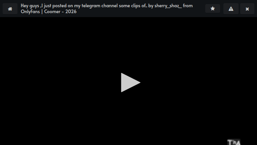Report this video via warning triangle
This screenshot has height=145, width=257.
point(231,9)
